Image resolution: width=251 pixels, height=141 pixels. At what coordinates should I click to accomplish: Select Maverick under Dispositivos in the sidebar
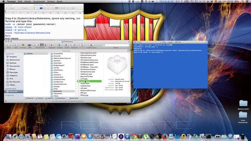pyautogui.click(x=14, y=92)
